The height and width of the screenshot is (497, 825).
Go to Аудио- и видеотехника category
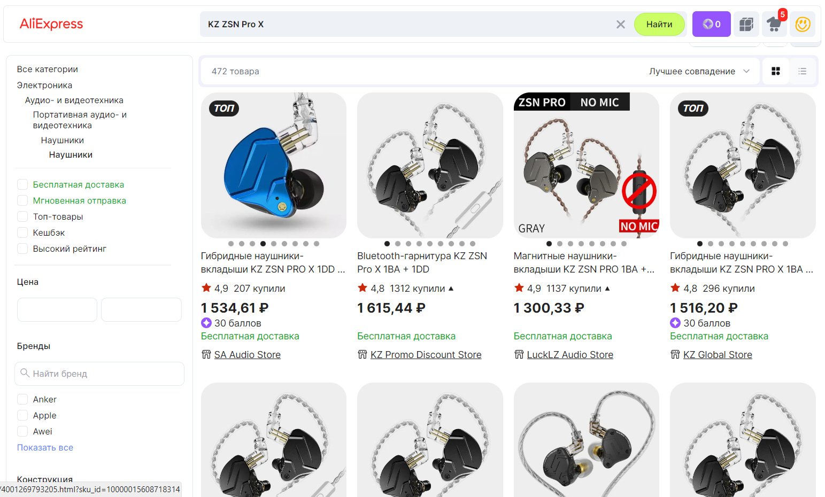click(74, 100)
